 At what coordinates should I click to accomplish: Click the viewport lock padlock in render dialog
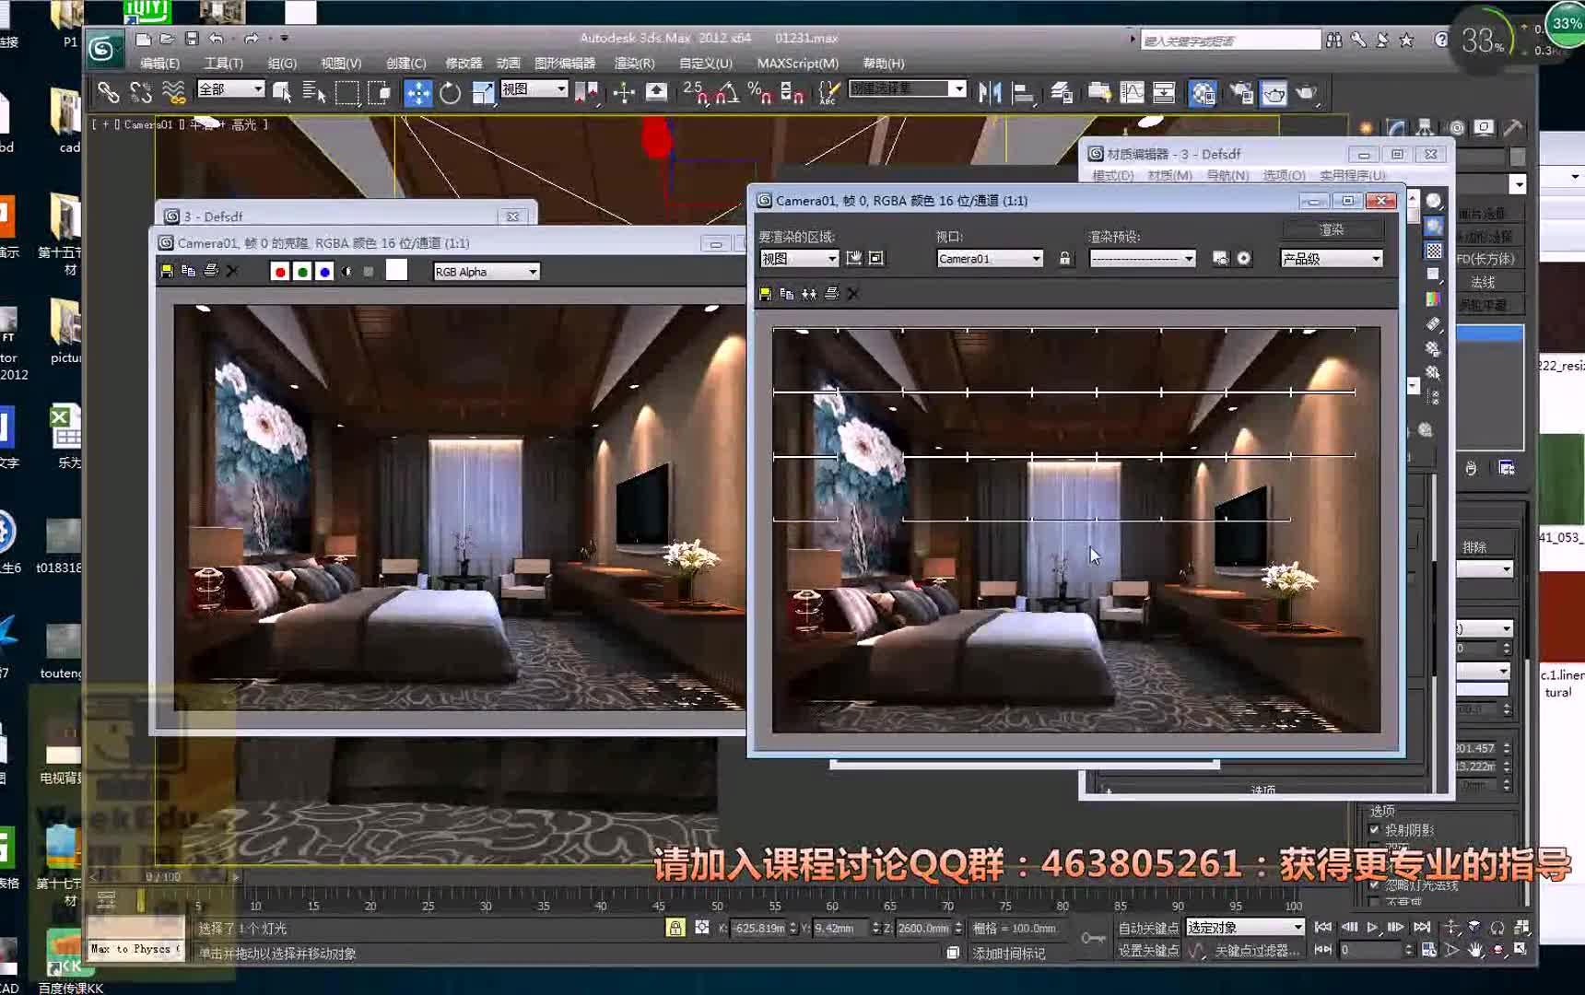(1065, 259)
